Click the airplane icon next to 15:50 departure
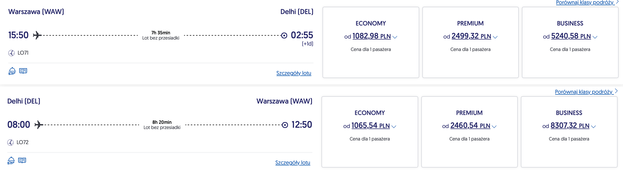 [x=37, y=35]
